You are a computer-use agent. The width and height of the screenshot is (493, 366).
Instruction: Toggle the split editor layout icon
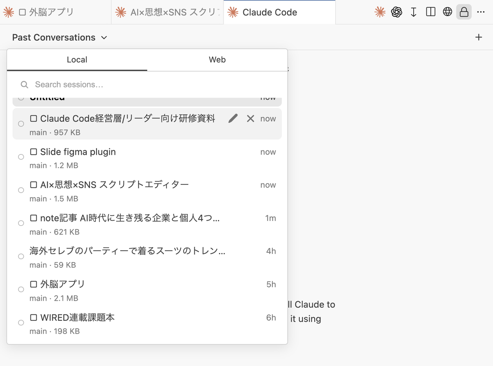(431, 12)
